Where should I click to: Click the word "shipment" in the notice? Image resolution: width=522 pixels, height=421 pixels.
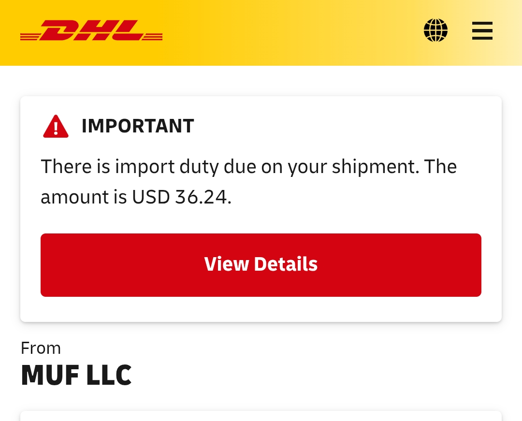pos(374,167)
